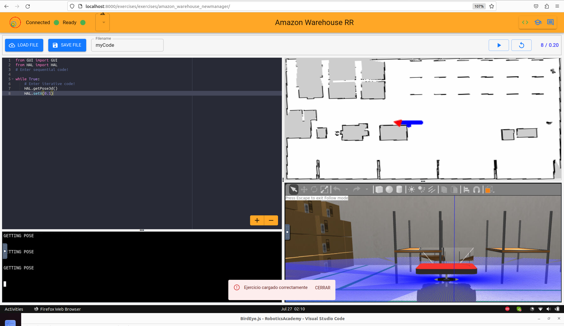The image size is (564, 326).
Task: Click the red robot marker on map
Action: click(x=398, y=123)
